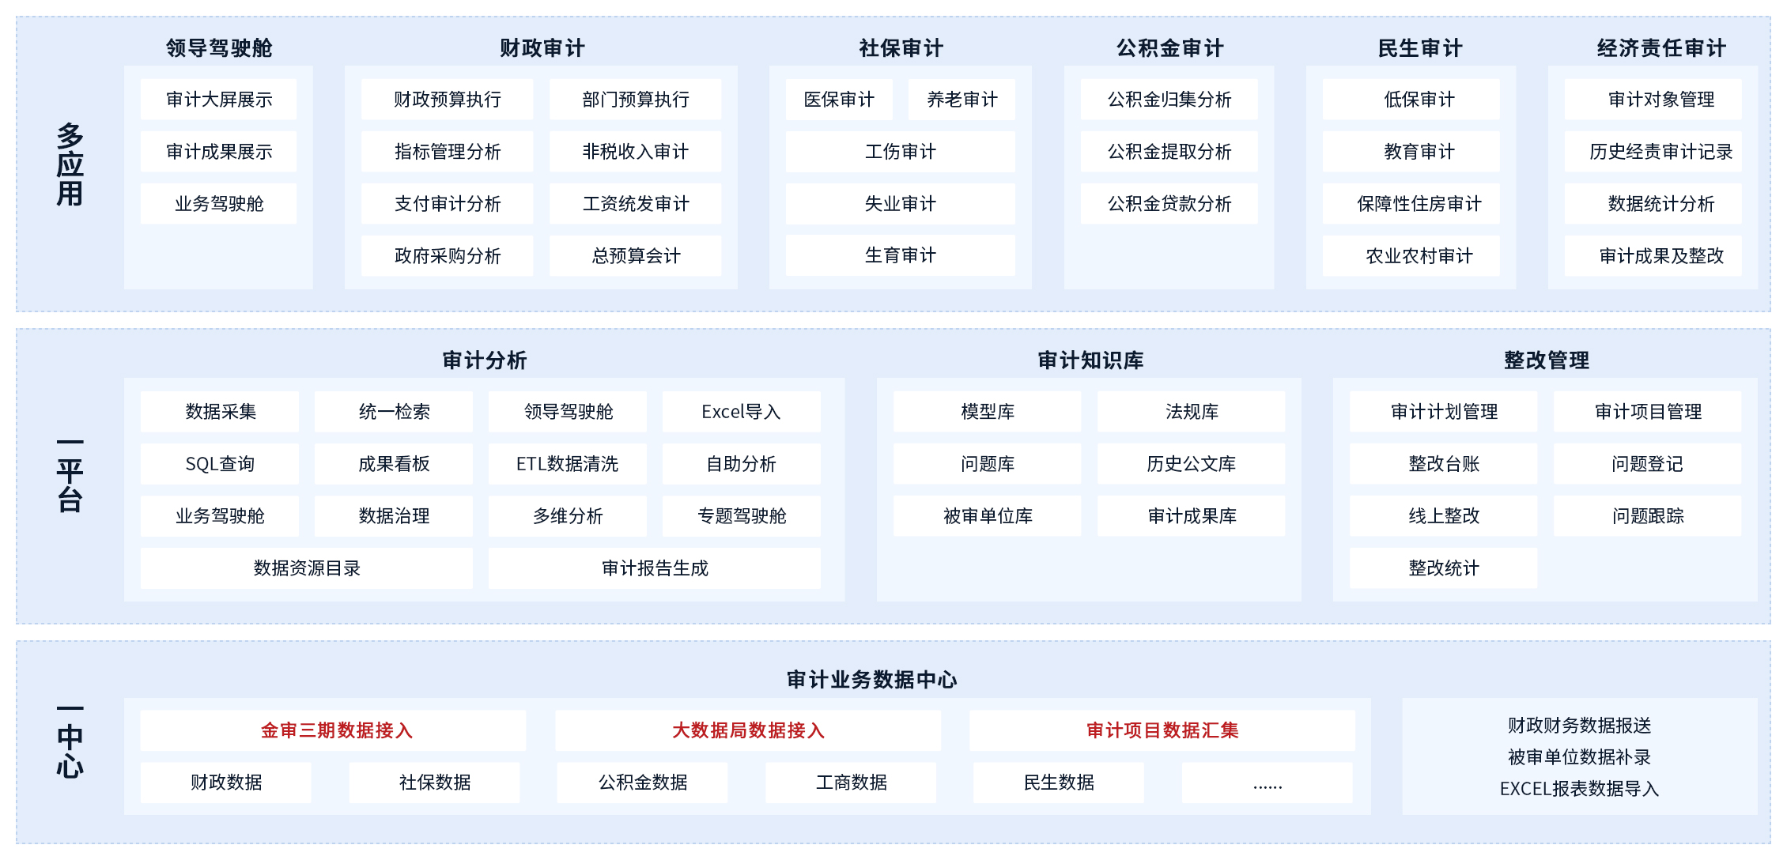Open 公积金贷款分析

click(1169, 204)
